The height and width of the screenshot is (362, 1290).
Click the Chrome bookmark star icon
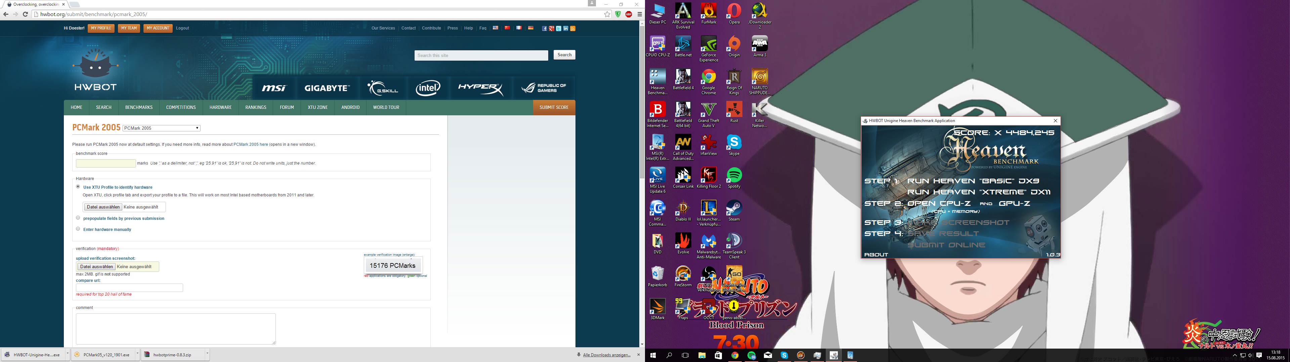(607, 14)
